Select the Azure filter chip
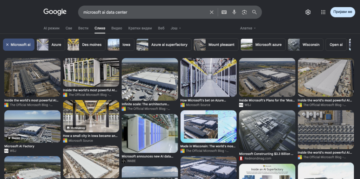 [51, 45]
